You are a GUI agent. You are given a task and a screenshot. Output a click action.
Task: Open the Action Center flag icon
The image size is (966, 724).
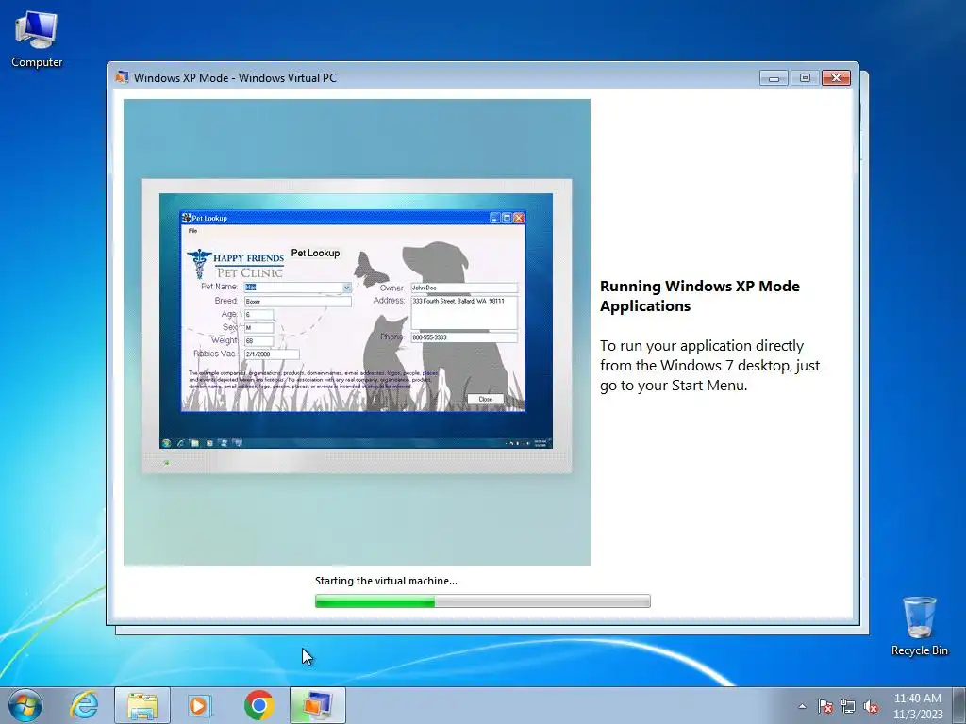click(824, 706)
